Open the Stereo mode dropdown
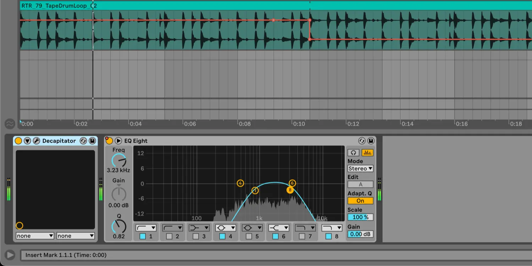The image size is (532, 266). coord(360,169)
